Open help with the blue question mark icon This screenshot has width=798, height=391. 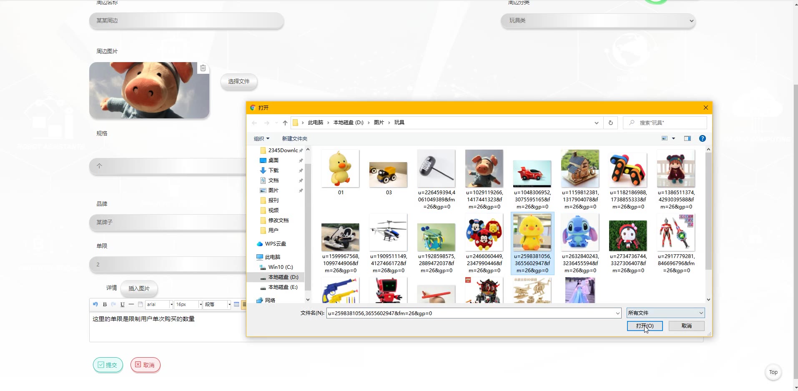[703, 138]
